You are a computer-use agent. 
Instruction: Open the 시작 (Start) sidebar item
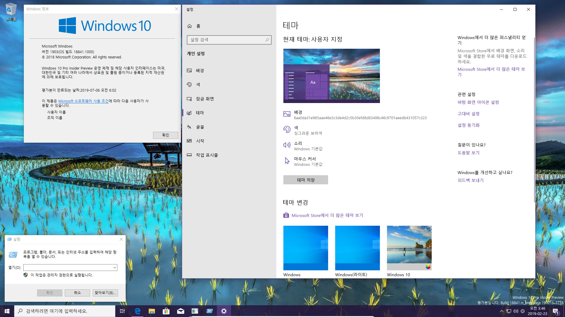click(x=229, y=141)
